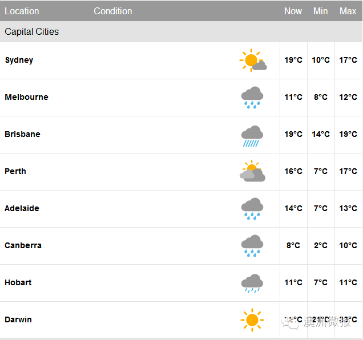The image size is (363, 340).
Task: Open the Sydney location link
Action: coord(19,60)
